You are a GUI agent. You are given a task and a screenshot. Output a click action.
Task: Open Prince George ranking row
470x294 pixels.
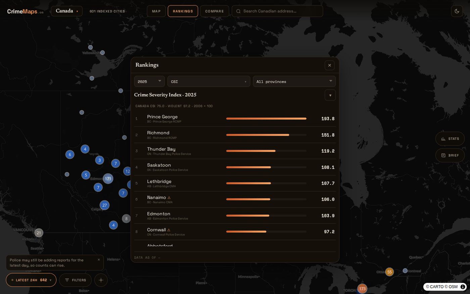pos(235,119)
